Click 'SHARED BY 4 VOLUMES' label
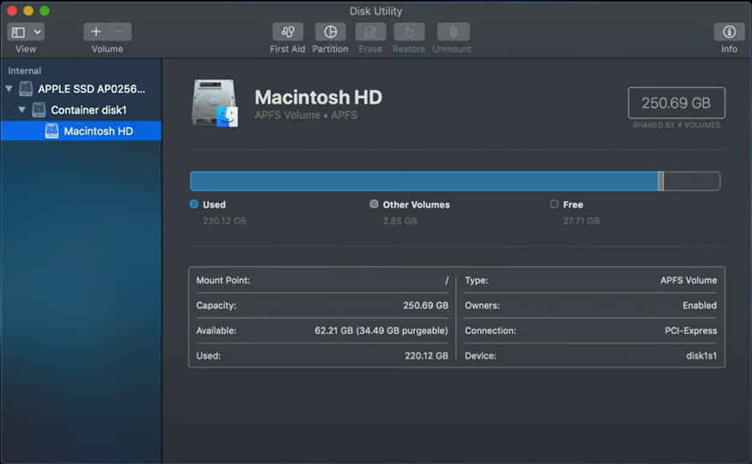752x464 pixels. click(x=676, y=125)
